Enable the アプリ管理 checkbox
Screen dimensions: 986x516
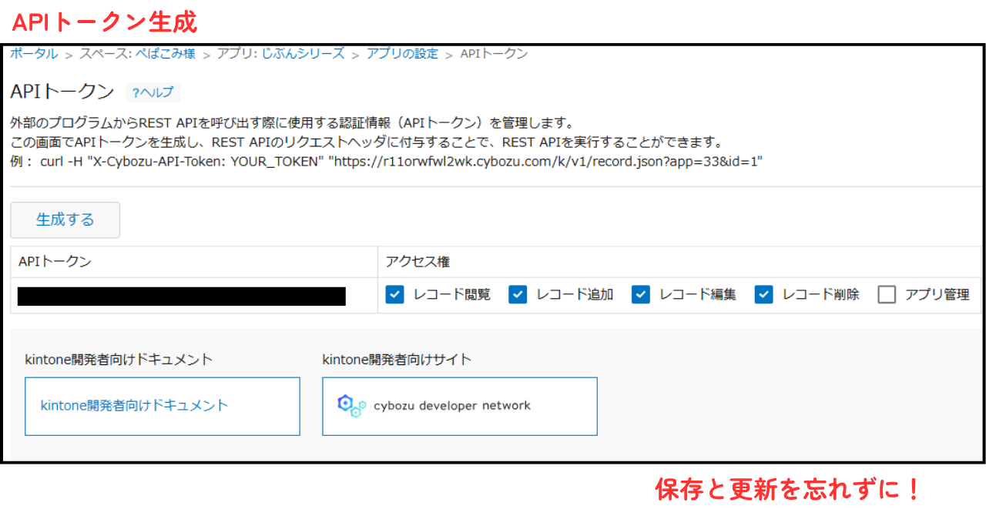[887, 294]
